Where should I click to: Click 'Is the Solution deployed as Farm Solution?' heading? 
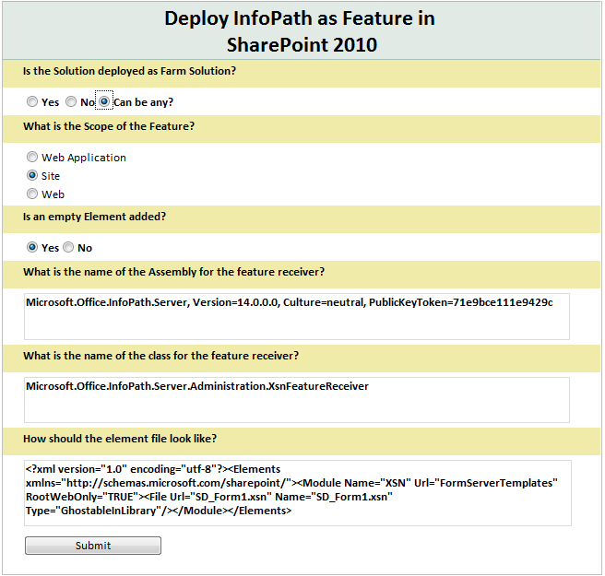pos(129,71)
